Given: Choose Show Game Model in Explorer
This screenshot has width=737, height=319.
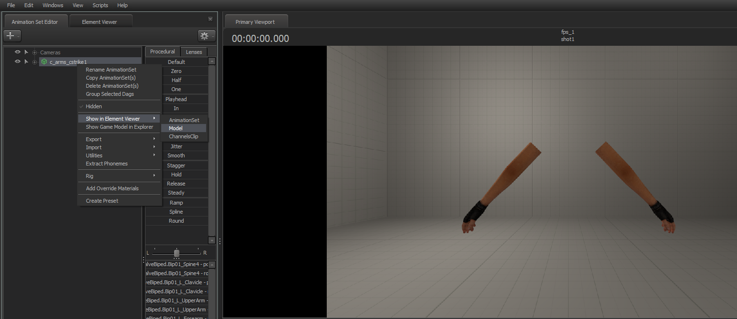Looking at the screenshot, I should 119,127.
